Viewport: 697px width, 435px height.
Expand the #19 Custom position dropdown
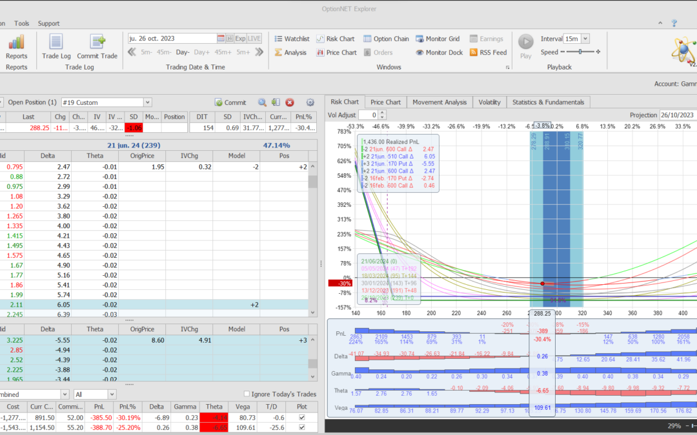(x=148, y=102)
